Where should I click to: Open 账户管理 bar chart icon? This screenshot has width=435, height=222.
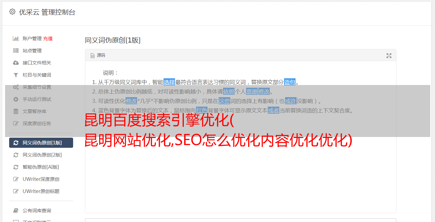tap(16, 38)
